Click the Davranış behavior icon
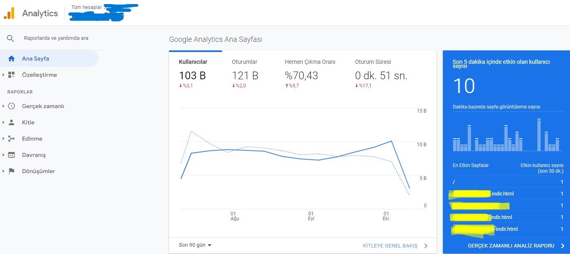 click(x=11, y=155)
